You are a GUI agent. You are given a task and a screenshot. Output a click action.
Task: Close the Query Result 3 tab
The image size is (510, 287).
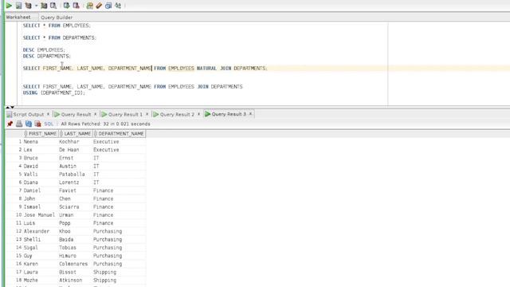(250, 114)
